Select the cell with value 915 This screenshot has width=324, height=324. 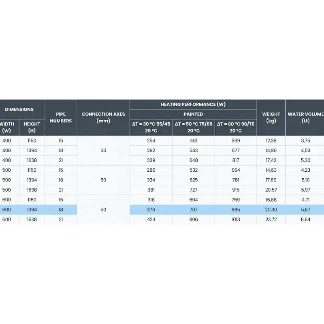tap(236, 190)
